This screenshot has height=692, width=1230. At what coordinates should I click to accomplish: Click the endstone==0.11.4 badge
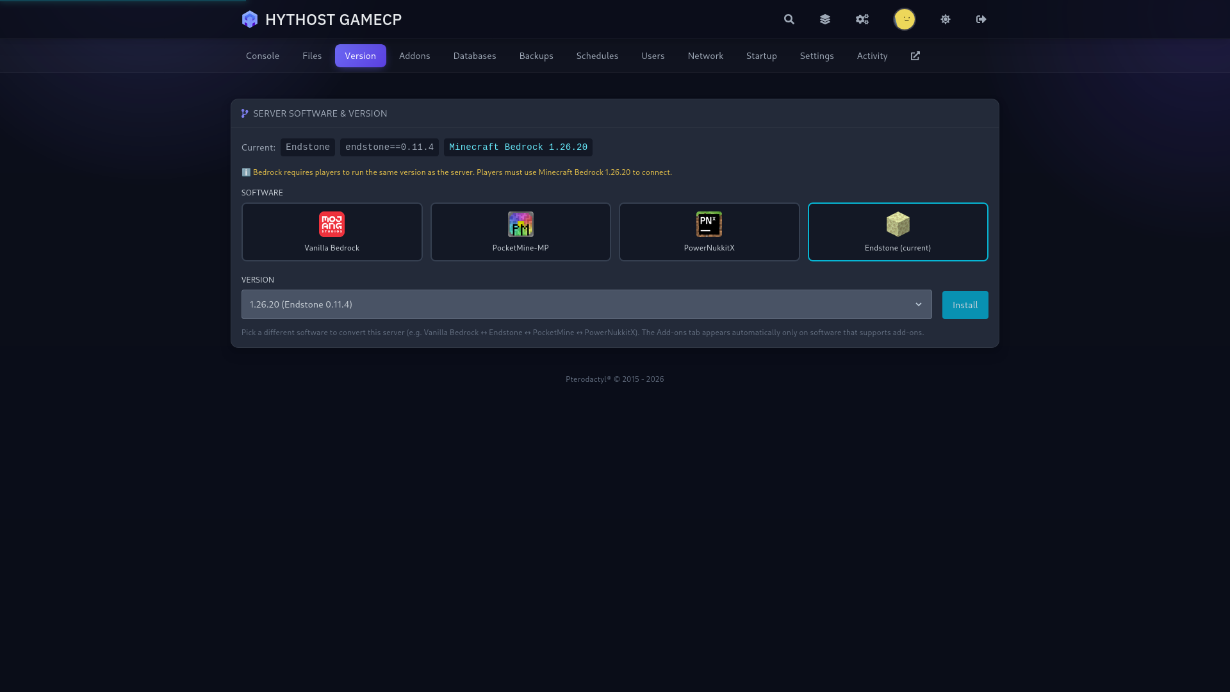coord(389,147)
